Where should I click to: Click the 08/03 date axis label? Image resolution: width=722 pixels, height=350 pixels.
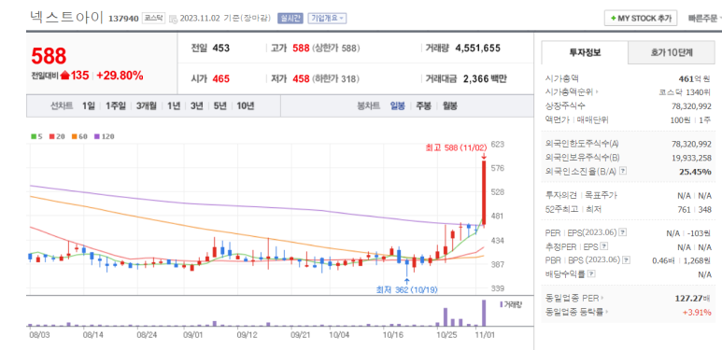click(x=39, y=334)
